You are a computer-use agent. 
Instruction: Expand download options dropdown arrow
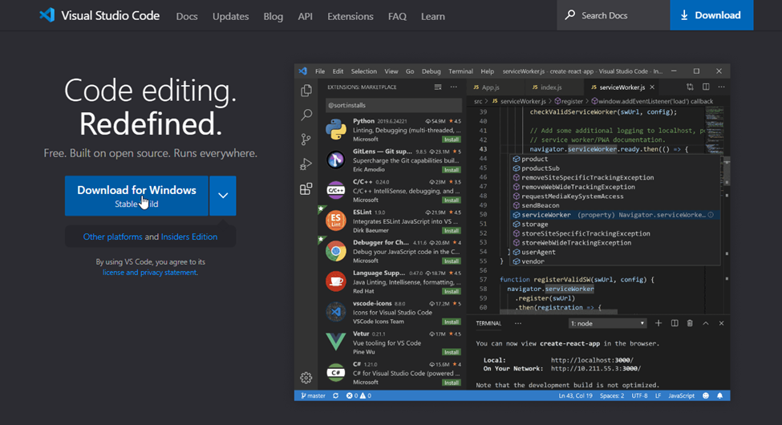click(x=223, y=196)
